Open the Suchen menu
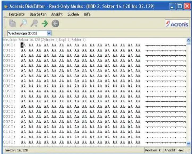 (73, 14)
